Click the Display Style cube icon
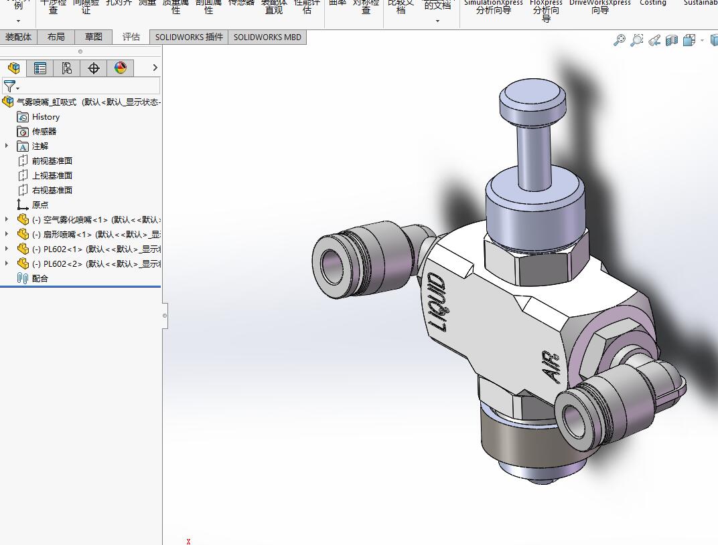 [x=714, y=40]
